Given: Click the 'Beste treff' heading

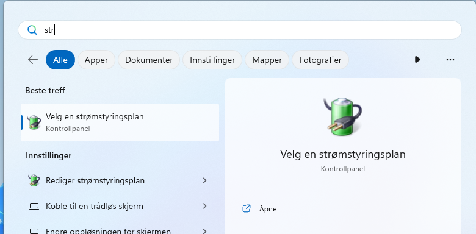Looking at the screenshot, I should click(x=45, y=90).
